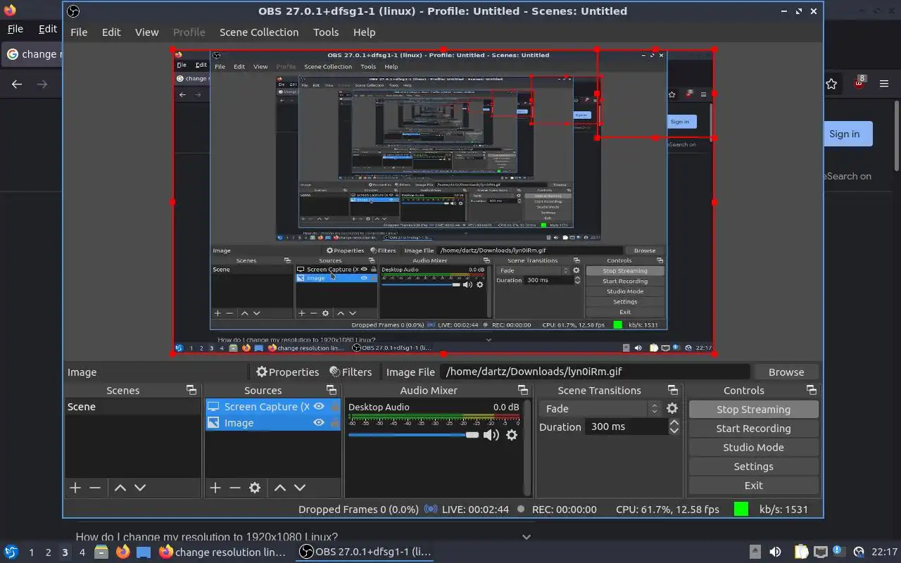This screenshot has height=563, width=901.
Task: Add a new scene with the plus icon
Action: (x=75, y=487)
